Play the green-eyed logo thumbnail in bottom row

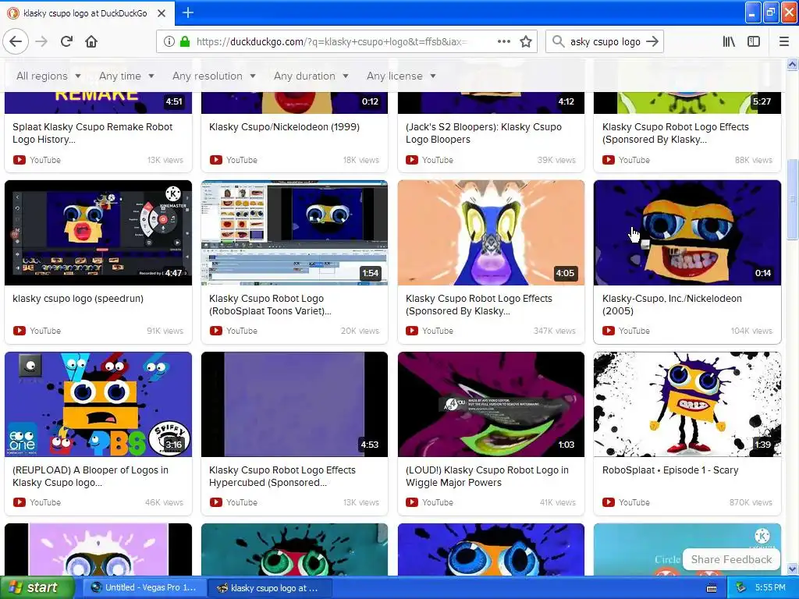coord(294,550)
